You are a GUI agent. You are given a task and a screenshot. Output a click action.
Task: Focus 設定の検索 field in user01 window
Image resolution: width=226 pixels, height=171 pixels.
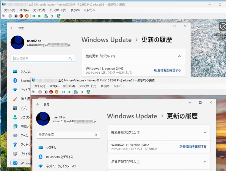tap(68, 135)
